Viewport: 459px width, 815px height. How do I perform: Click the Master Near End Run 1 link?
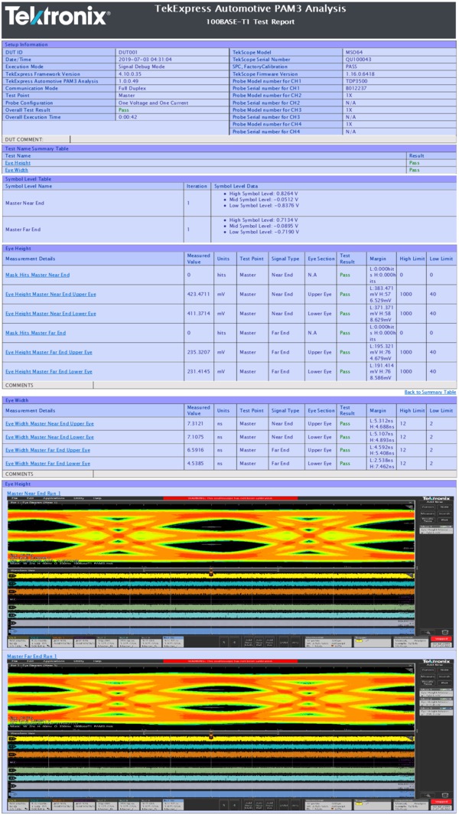[34, 494]
